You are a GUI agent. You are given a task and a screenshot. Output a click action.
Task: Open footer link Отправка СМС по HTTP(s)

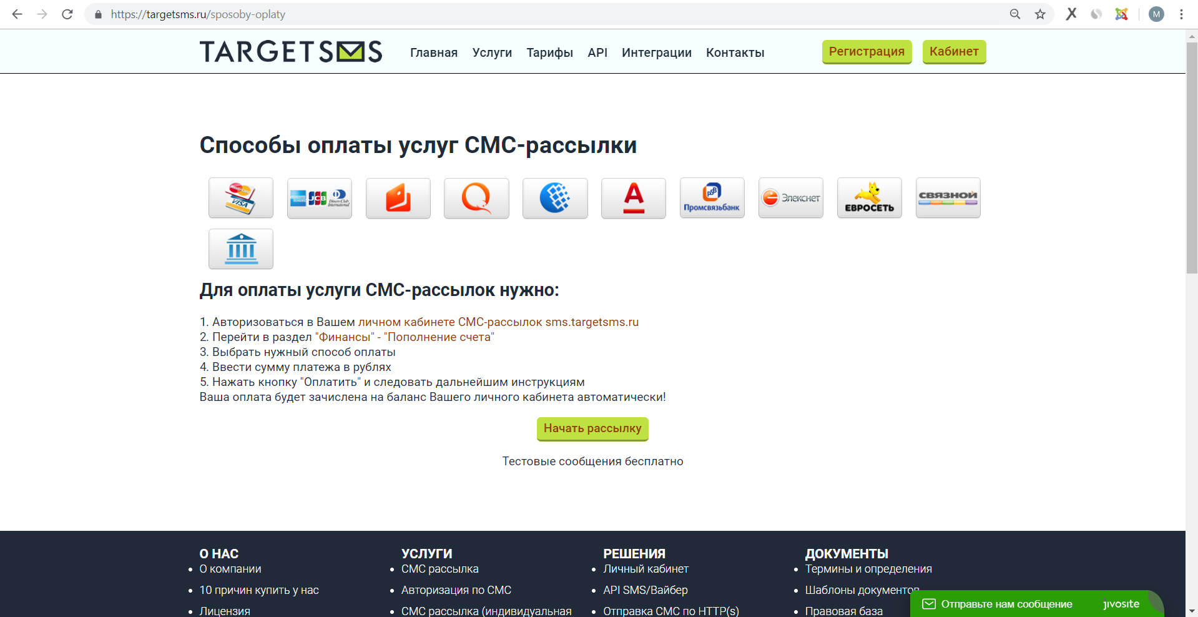pyautogui.click(x=671, y=611)
